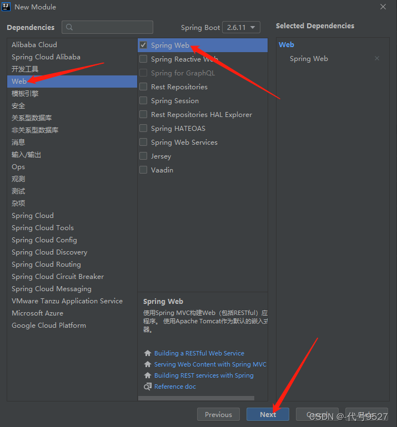The width and height of the screenshot is (397, 427).
Task: Select the 安全 category
Action: tap(72, 106)
